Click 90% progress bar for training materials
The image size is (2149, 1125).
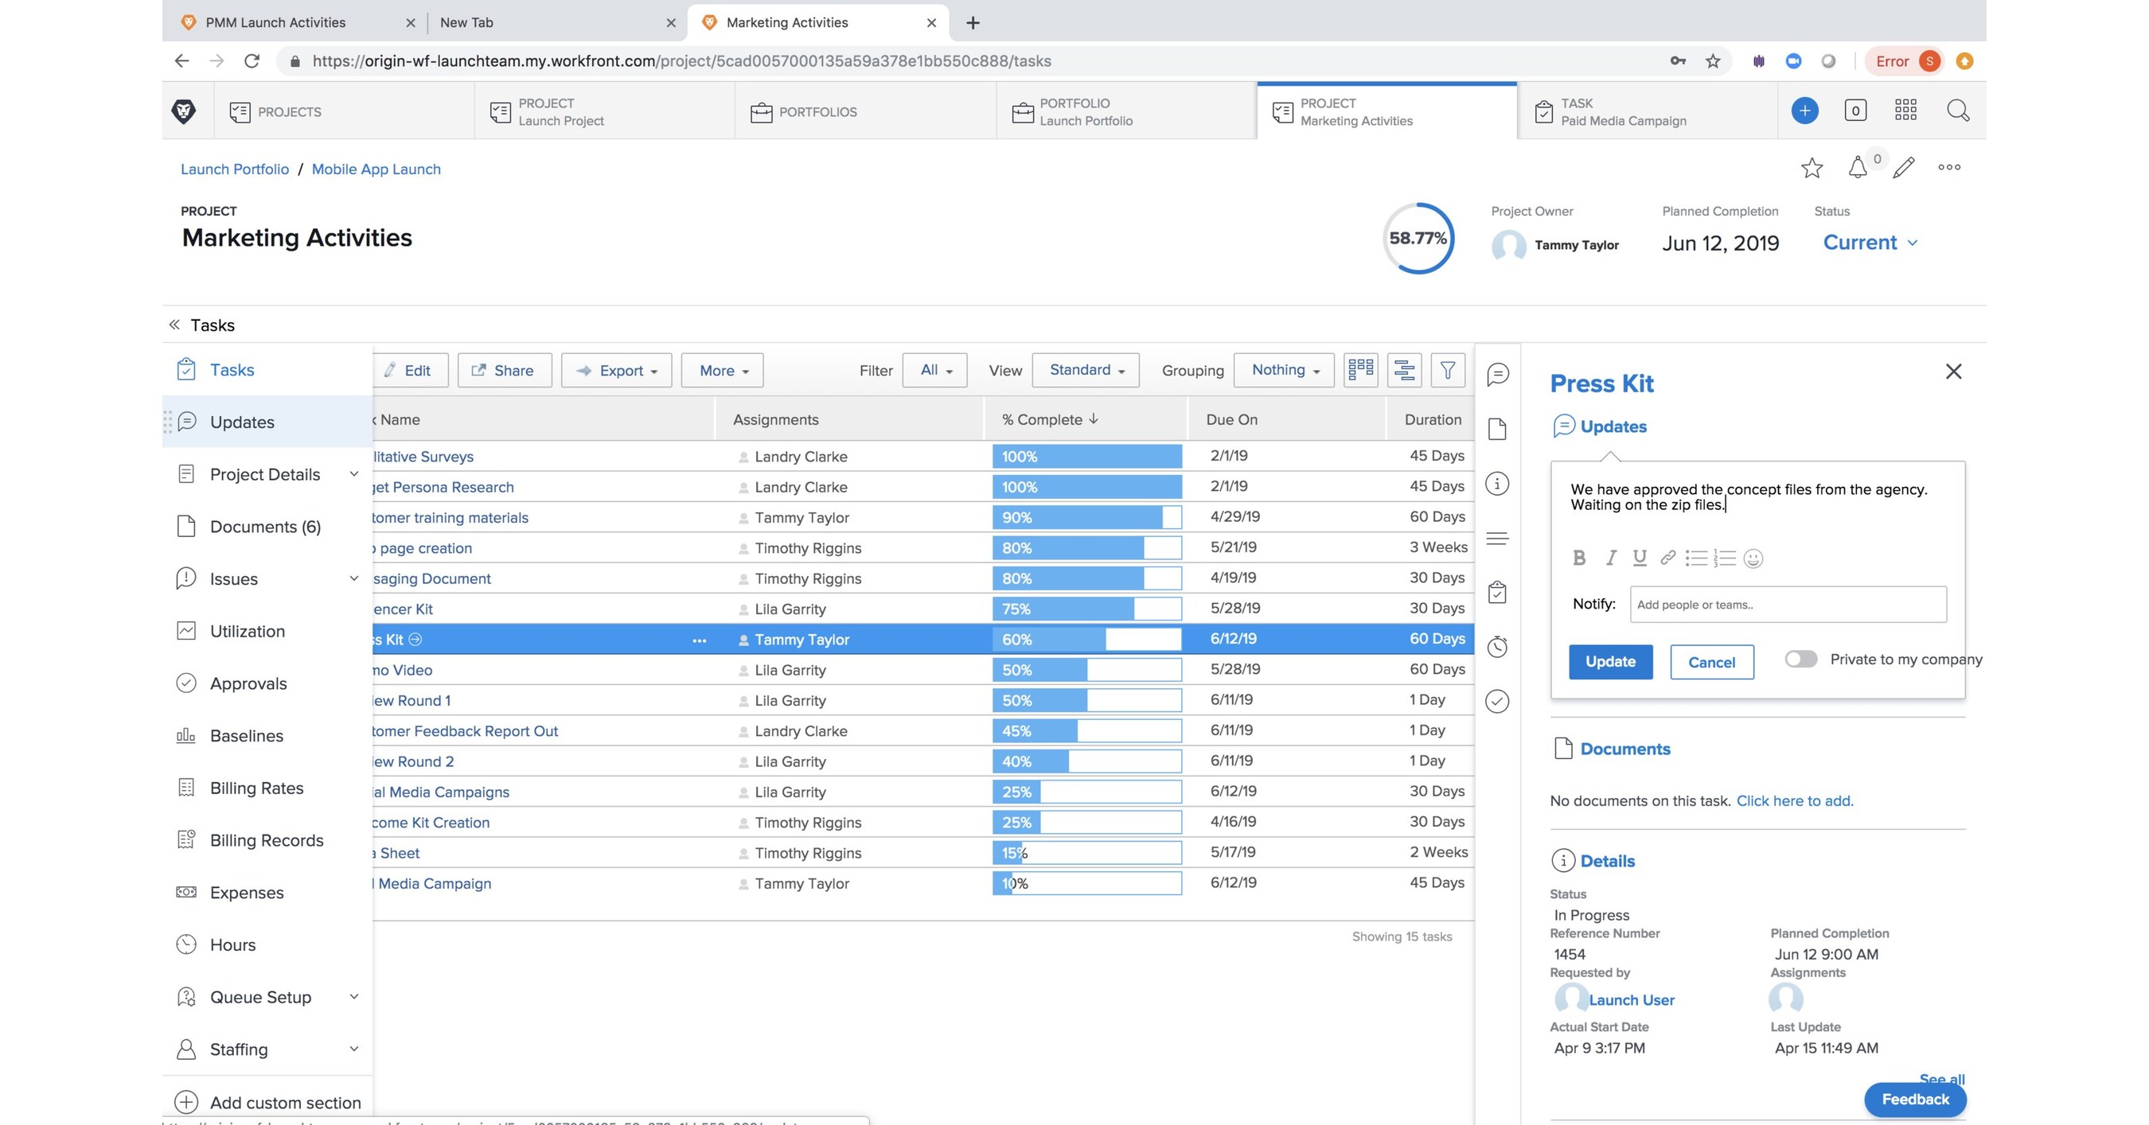tap(1087, 517)
